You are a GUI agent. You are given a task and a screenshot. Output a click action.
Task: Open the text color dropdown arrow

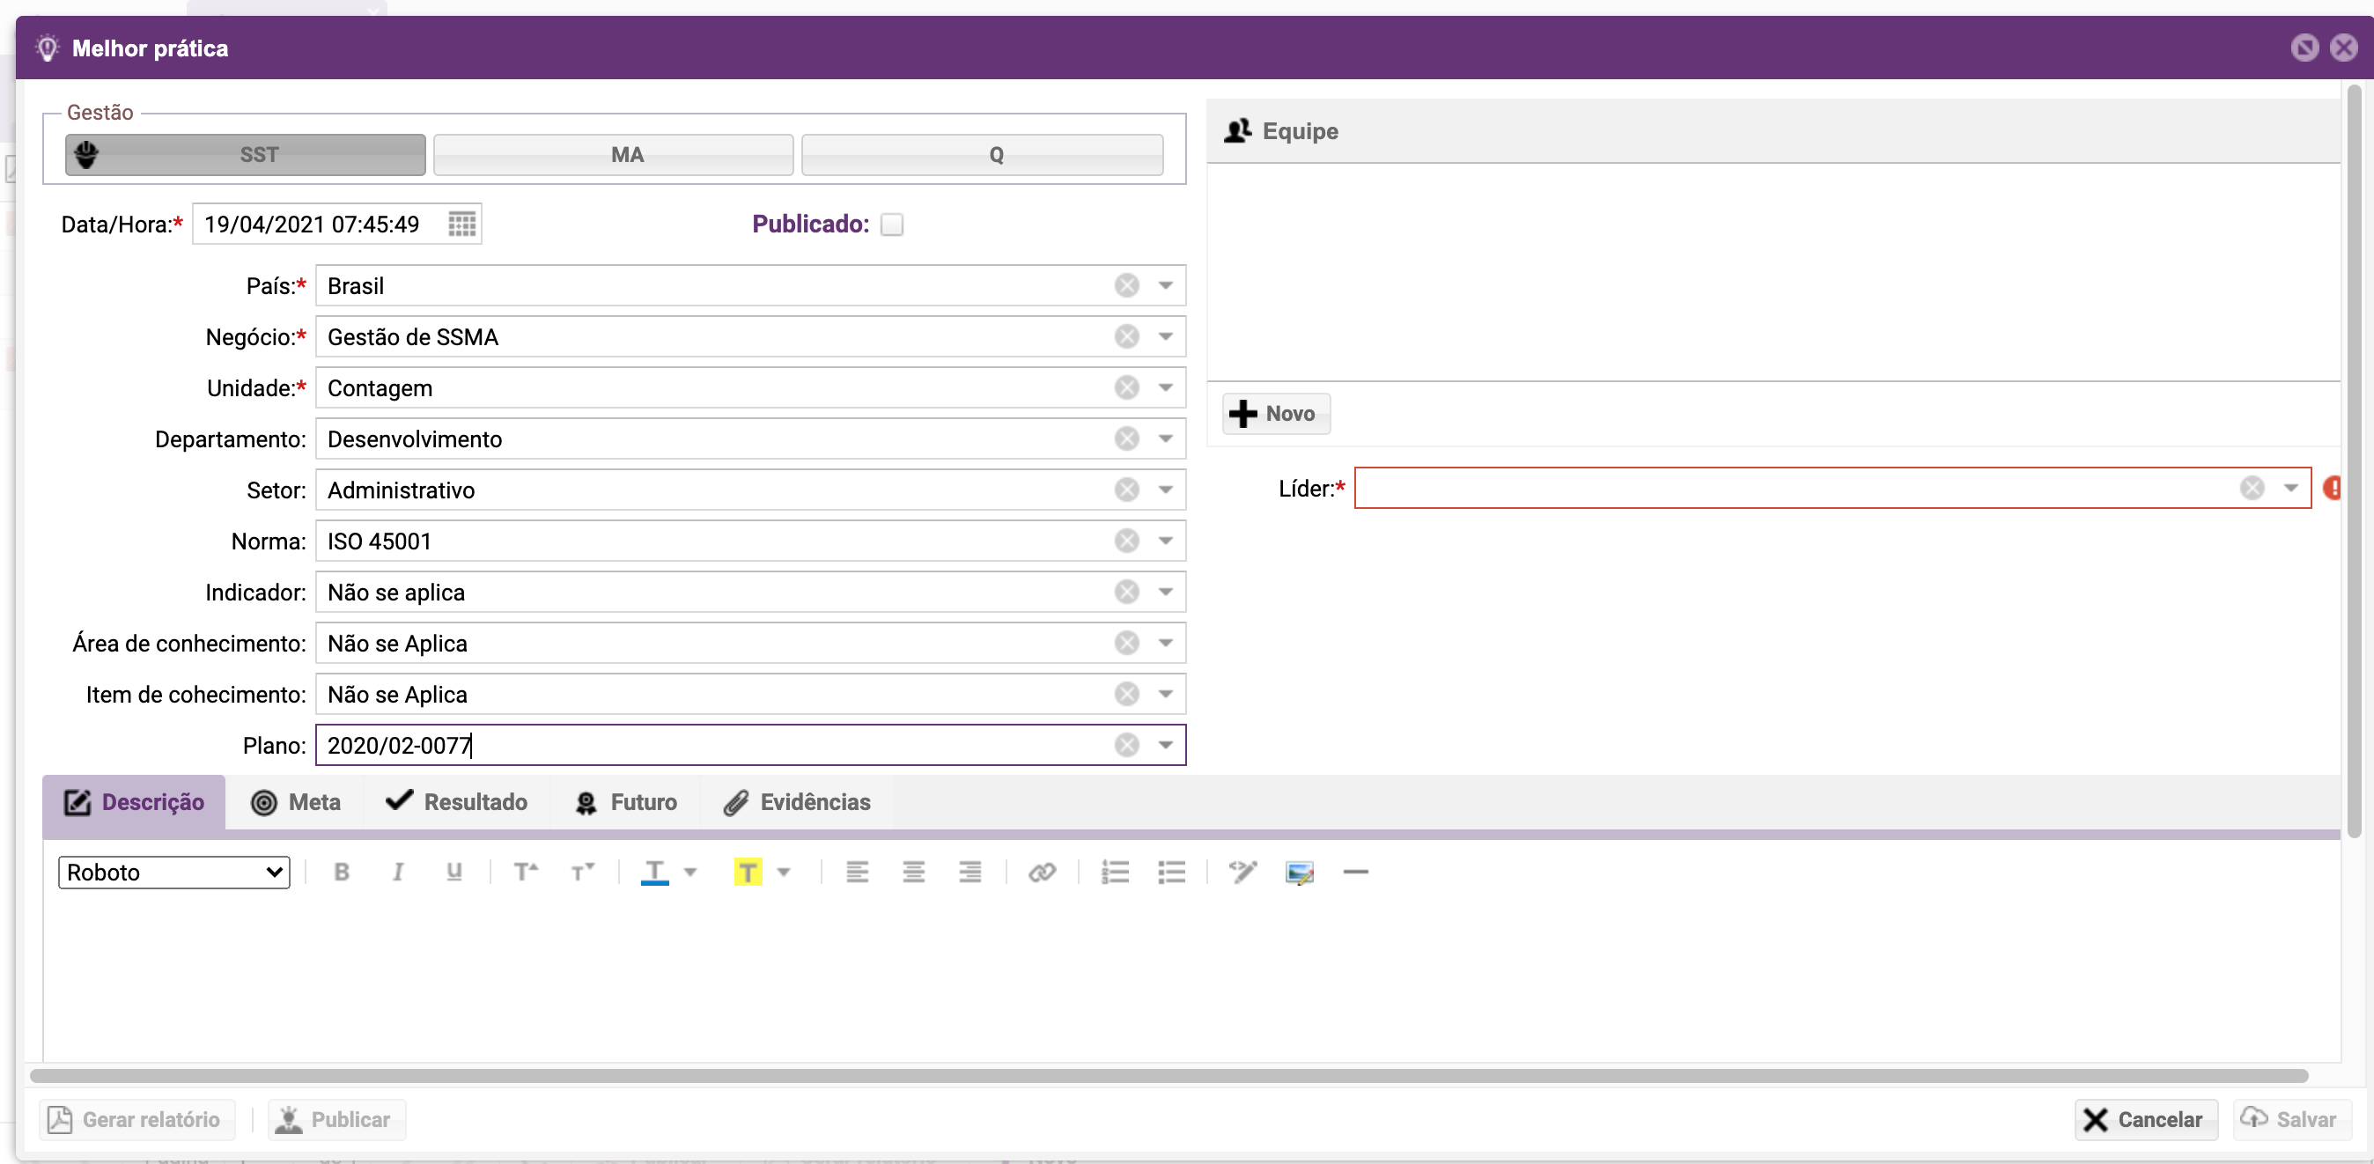pyautogui.click(x=690, y=871)
